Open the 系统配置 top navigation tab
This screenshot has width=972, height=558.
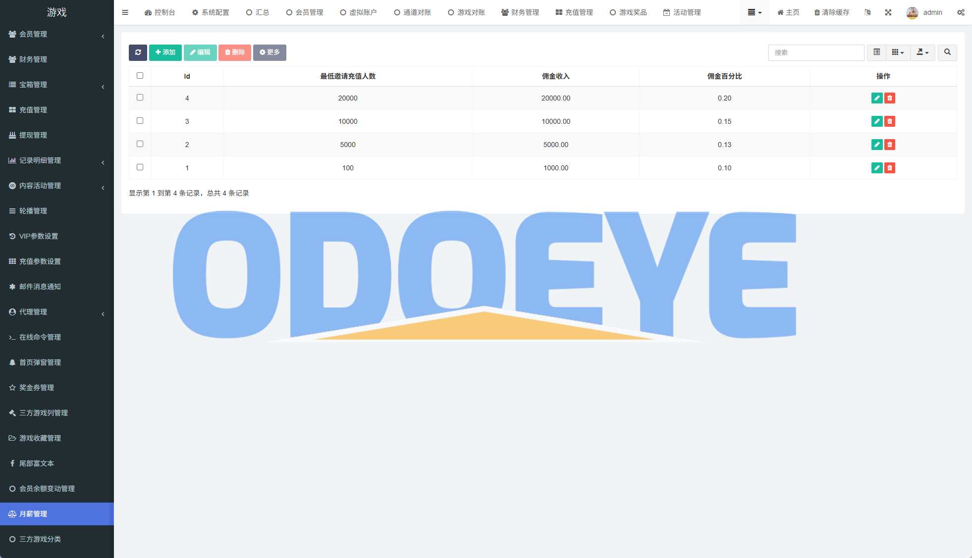[x=211, y=12]
